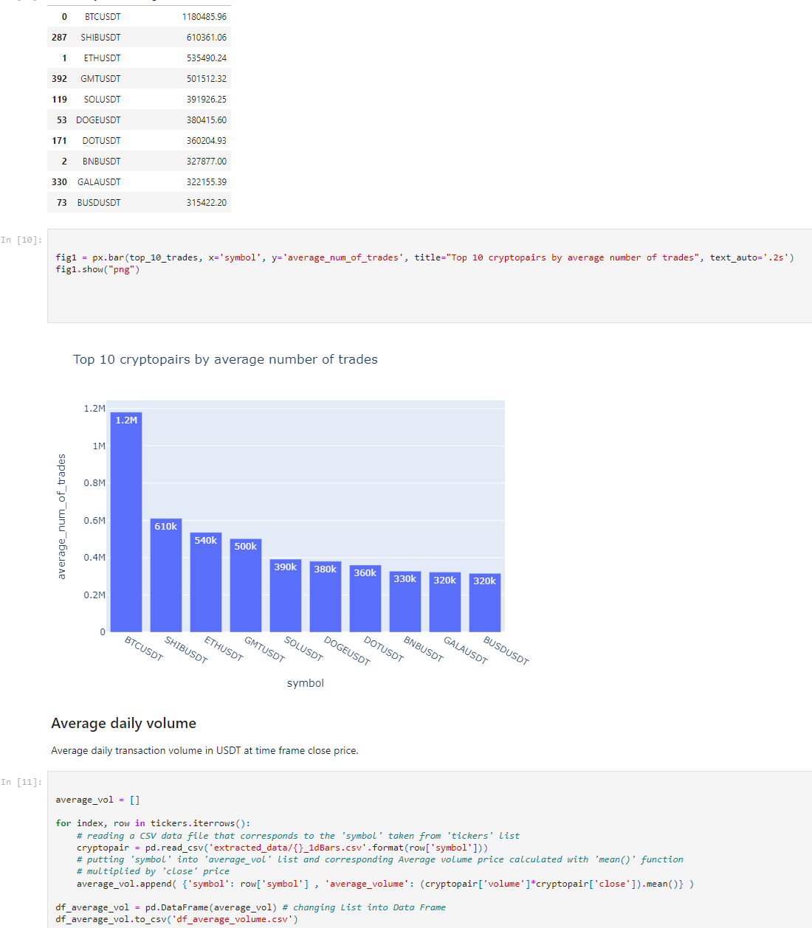The width and height of the screenshot is (812, 928).
Task: Click the GALAUSDT row in the table
Action: tap(139, 181)
